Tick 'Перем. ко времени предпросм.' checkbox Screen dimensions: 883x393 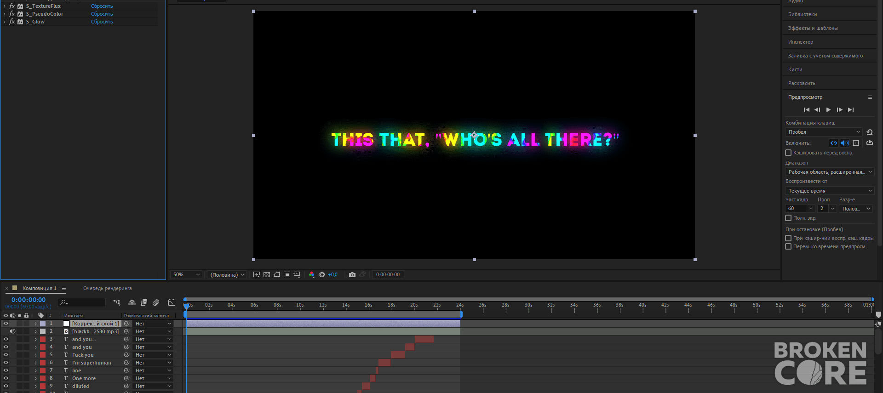click(x=788, y=246)
